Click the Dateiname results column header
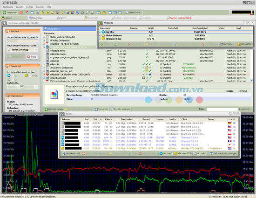The image size is (256, 198). coord(49,34)
